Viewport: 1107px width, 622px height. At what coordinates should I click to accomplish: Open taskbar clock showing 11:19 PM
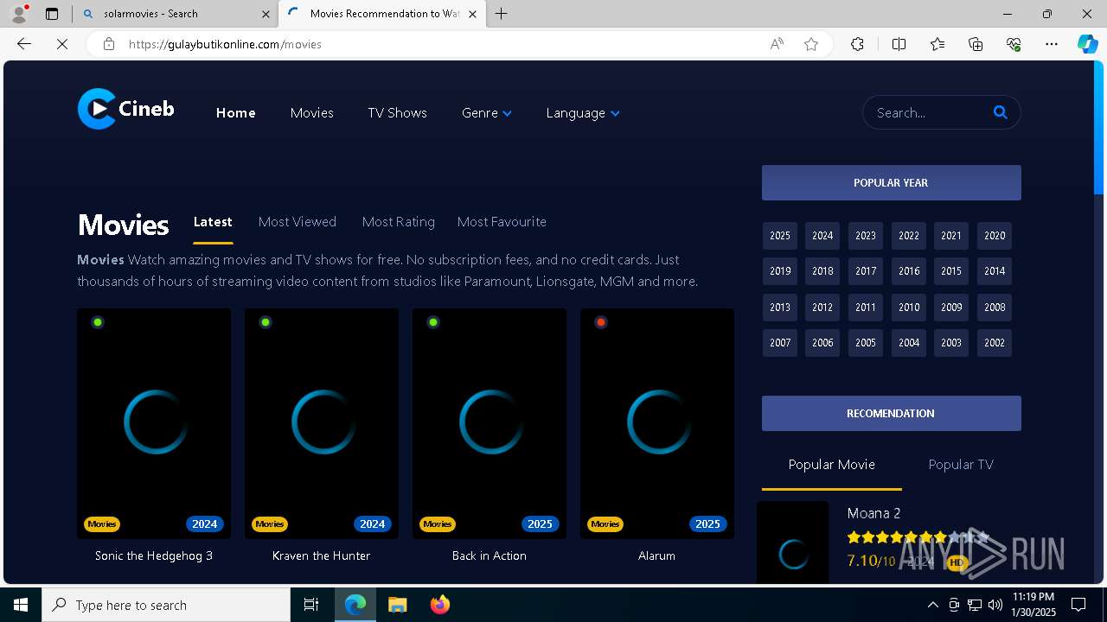coord(1033,605)
